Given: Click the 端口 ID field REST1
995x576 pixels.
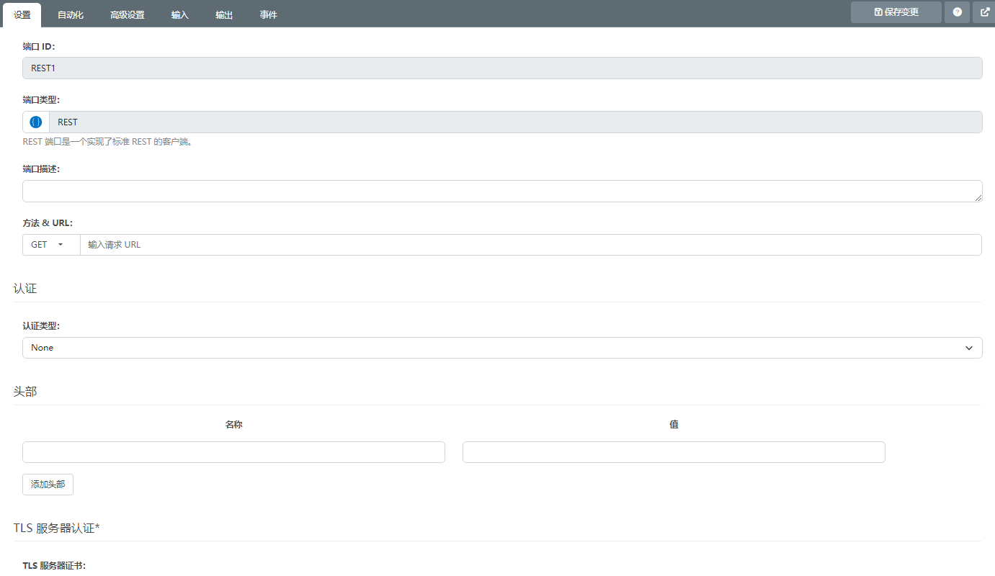Looking at the screenshot, I should click(x=502, y=68).
